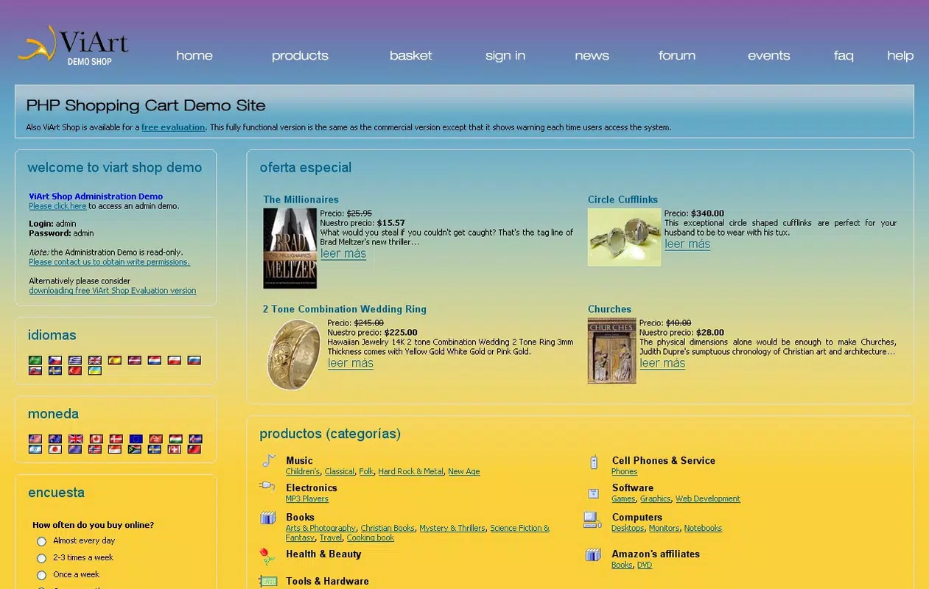The image size is (929, 589).
Task: Select the Arabic language flag in idiomas
Action: 35,360
